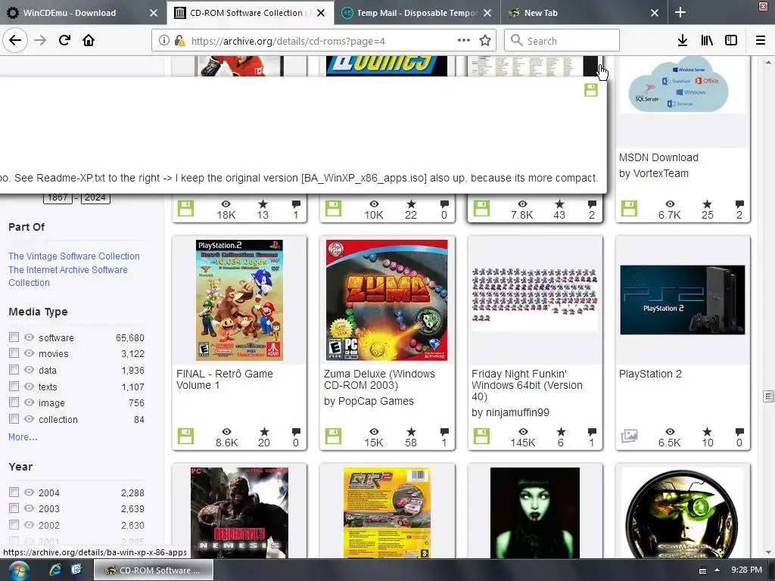This screenshot has width=775, height=581.
Task: Open the page actions three-dot menu
Action: coord(464,41)
